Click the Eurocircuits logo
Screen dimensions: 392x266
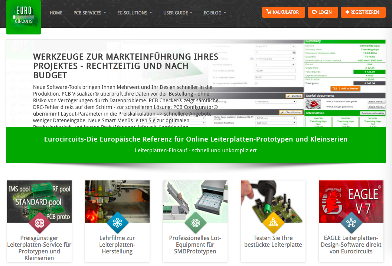coord(23,17)
